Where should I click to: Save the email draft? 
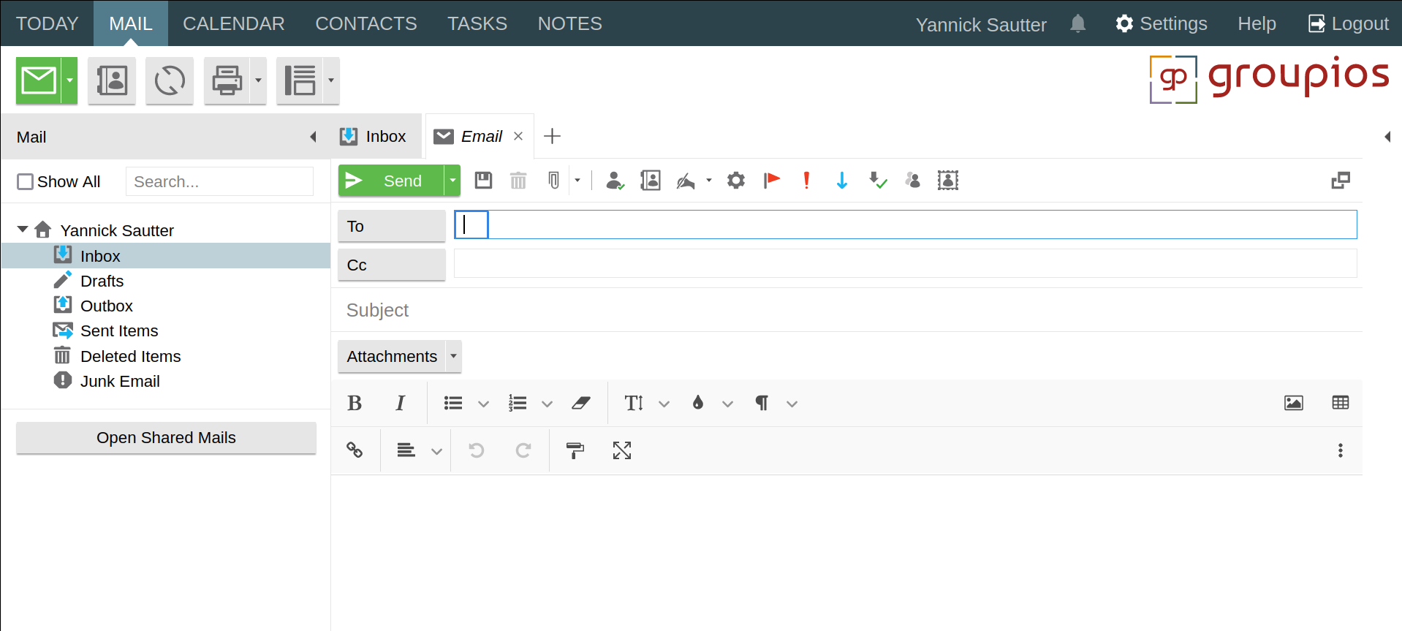483,180
